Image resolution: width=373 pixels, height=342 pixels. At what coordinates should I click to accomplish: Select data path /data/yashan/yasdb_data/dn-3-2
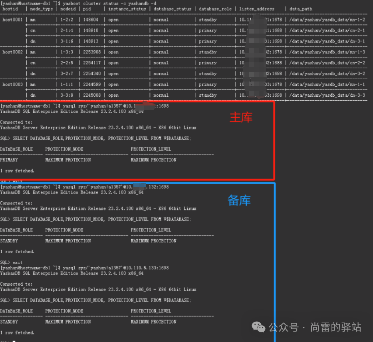327,74
